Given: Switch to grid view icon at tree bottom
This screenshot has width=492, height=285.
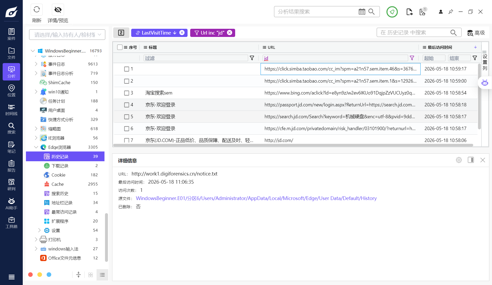Looking at the screenshot, I should click(90, 275).
